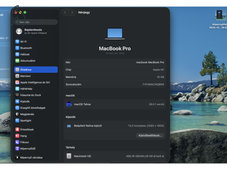Open the Íróasztal és Dock icon
Screen dimensions: 227x170
(17, 95)
